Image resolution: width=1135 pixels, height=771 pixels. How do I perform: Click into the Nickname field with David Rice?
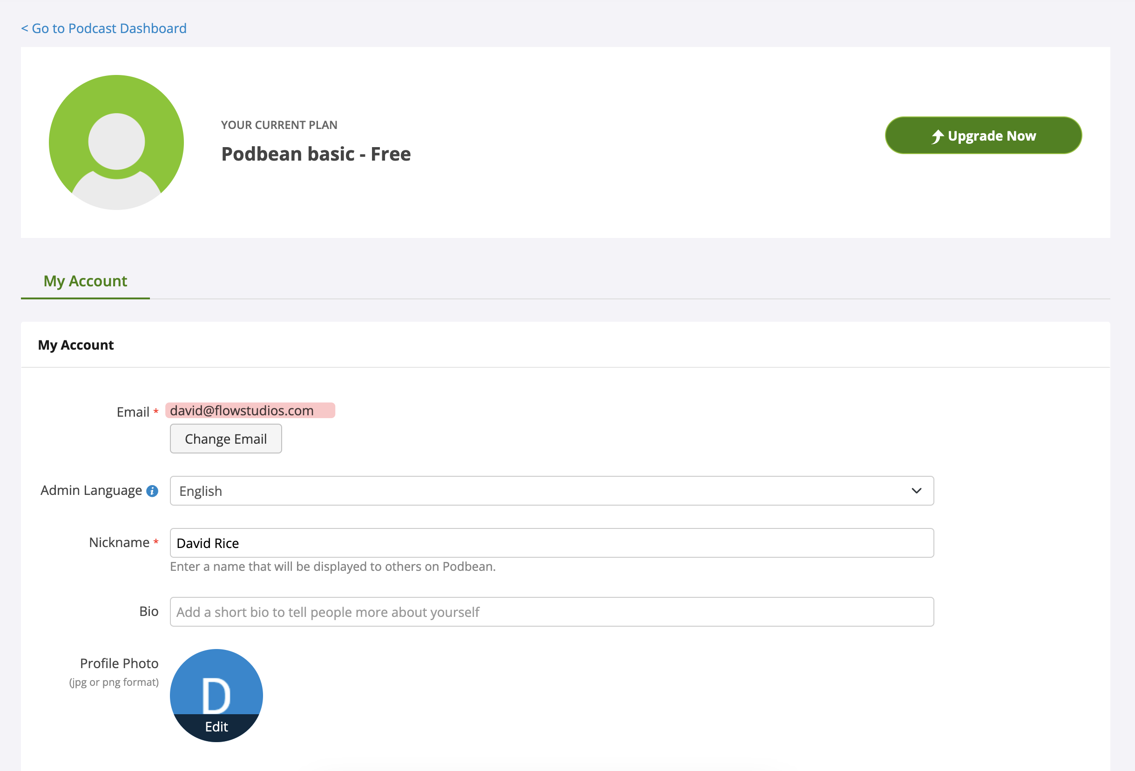pos(551,542)
